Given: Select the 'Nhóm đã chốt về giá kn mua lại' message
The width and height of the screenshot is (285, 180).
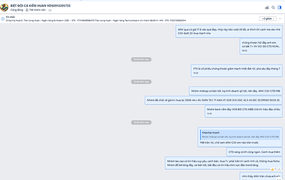Looking at the screenshot, I should tap(214, 100).
